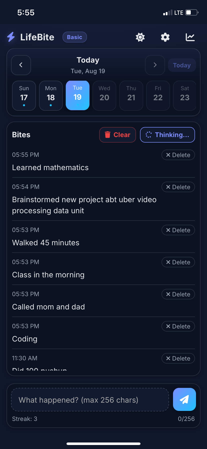Viewport: 207px width, 449px height.
Task: Tap the Thinking... spinner button
Action: [x=167, y=135]
